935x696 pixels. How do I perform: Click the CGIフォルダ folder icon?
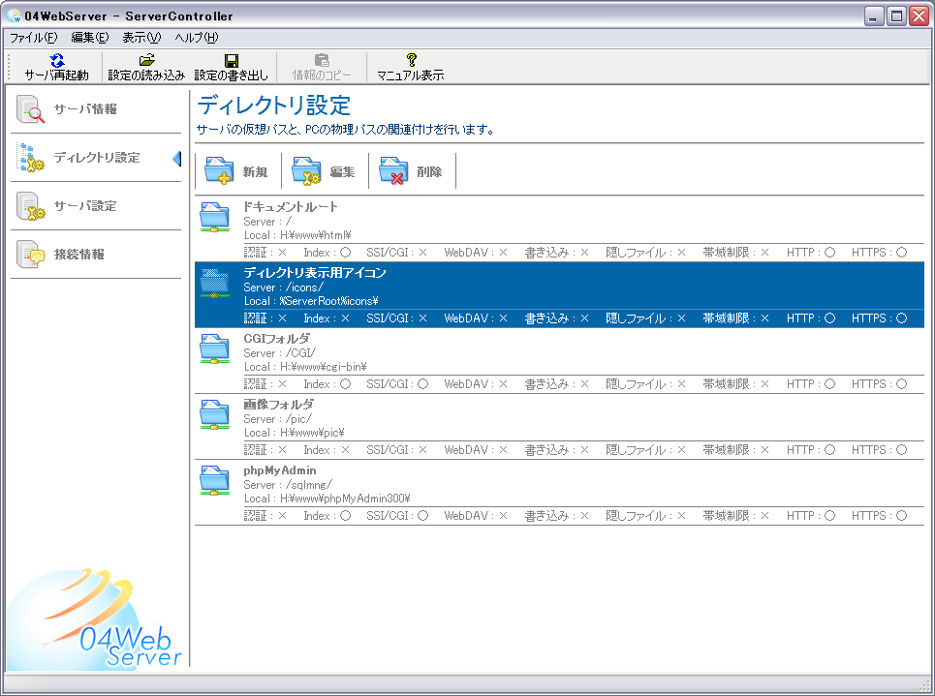pos(215,349)
